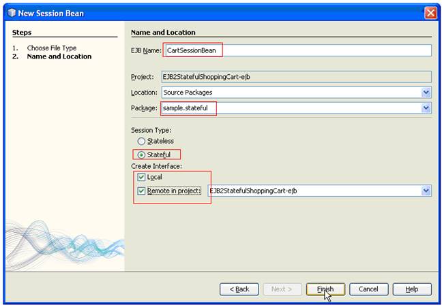Image resolution: width=442 pixels, height=307 pixels.
Task: Click the Package field containing sample.stateful
Action: pyautogui.click(x=296, y=108)
